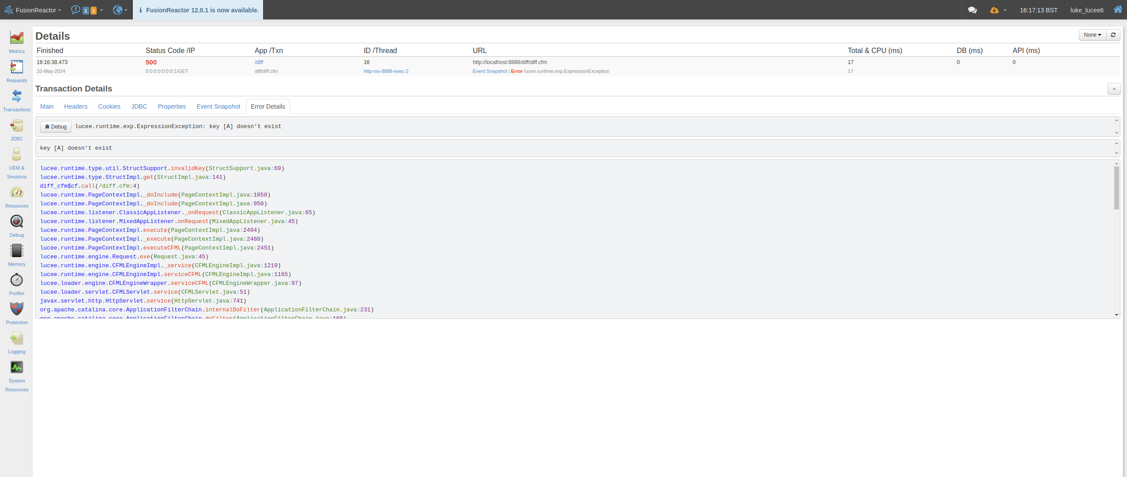This screenshot has height=477, width=1127.
Task: Open thread link http-nio-8888-exec-2
Action: tap(386, 71)
